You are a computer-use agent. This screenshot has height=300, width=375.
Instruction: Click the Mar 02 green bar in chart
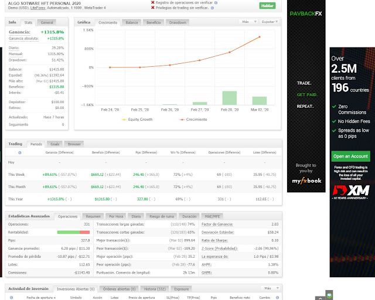[260, 101]
